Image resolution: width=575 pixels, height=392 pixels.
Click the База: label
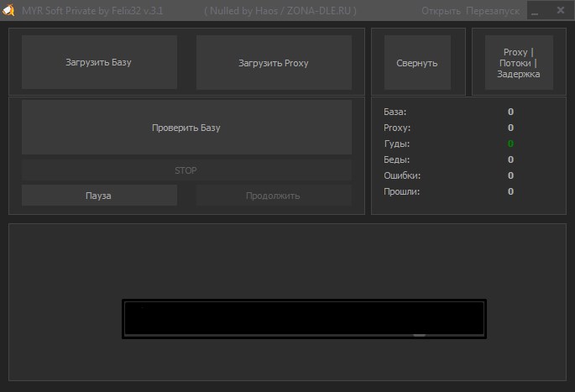(x=395, y=112)
